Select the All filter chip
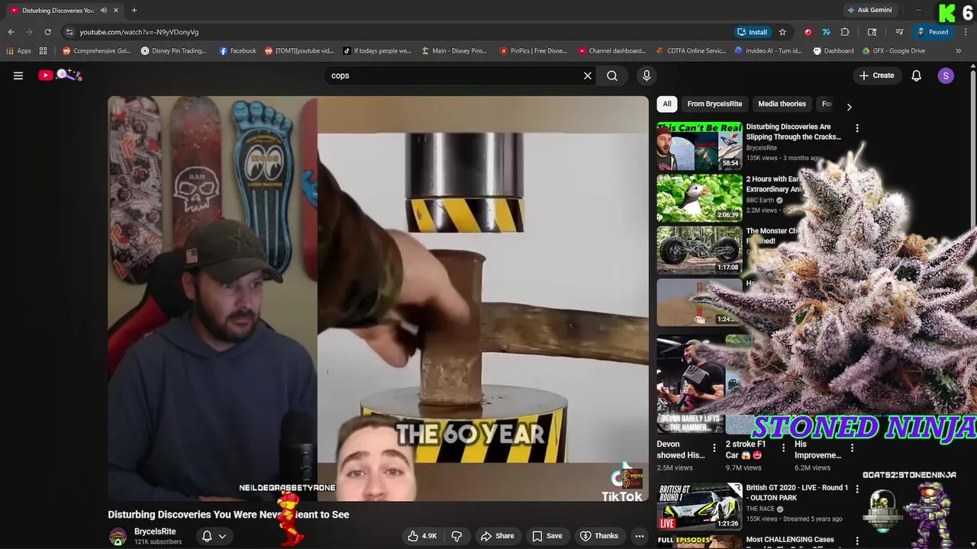The image size is (977, 549). click(667, 104)
